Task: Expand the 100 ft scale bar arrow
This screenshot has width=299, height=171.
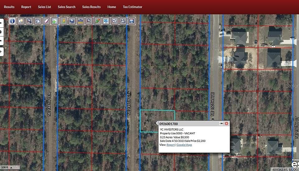Action: (11, 168)
